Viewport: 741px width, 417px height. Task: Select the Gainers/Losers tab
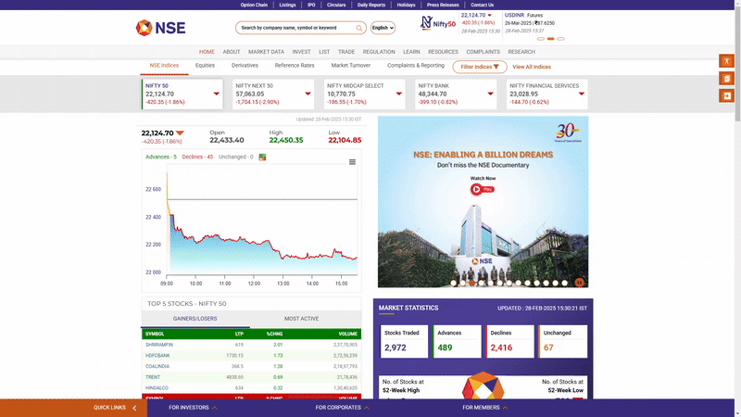click(x=195, y=319)
